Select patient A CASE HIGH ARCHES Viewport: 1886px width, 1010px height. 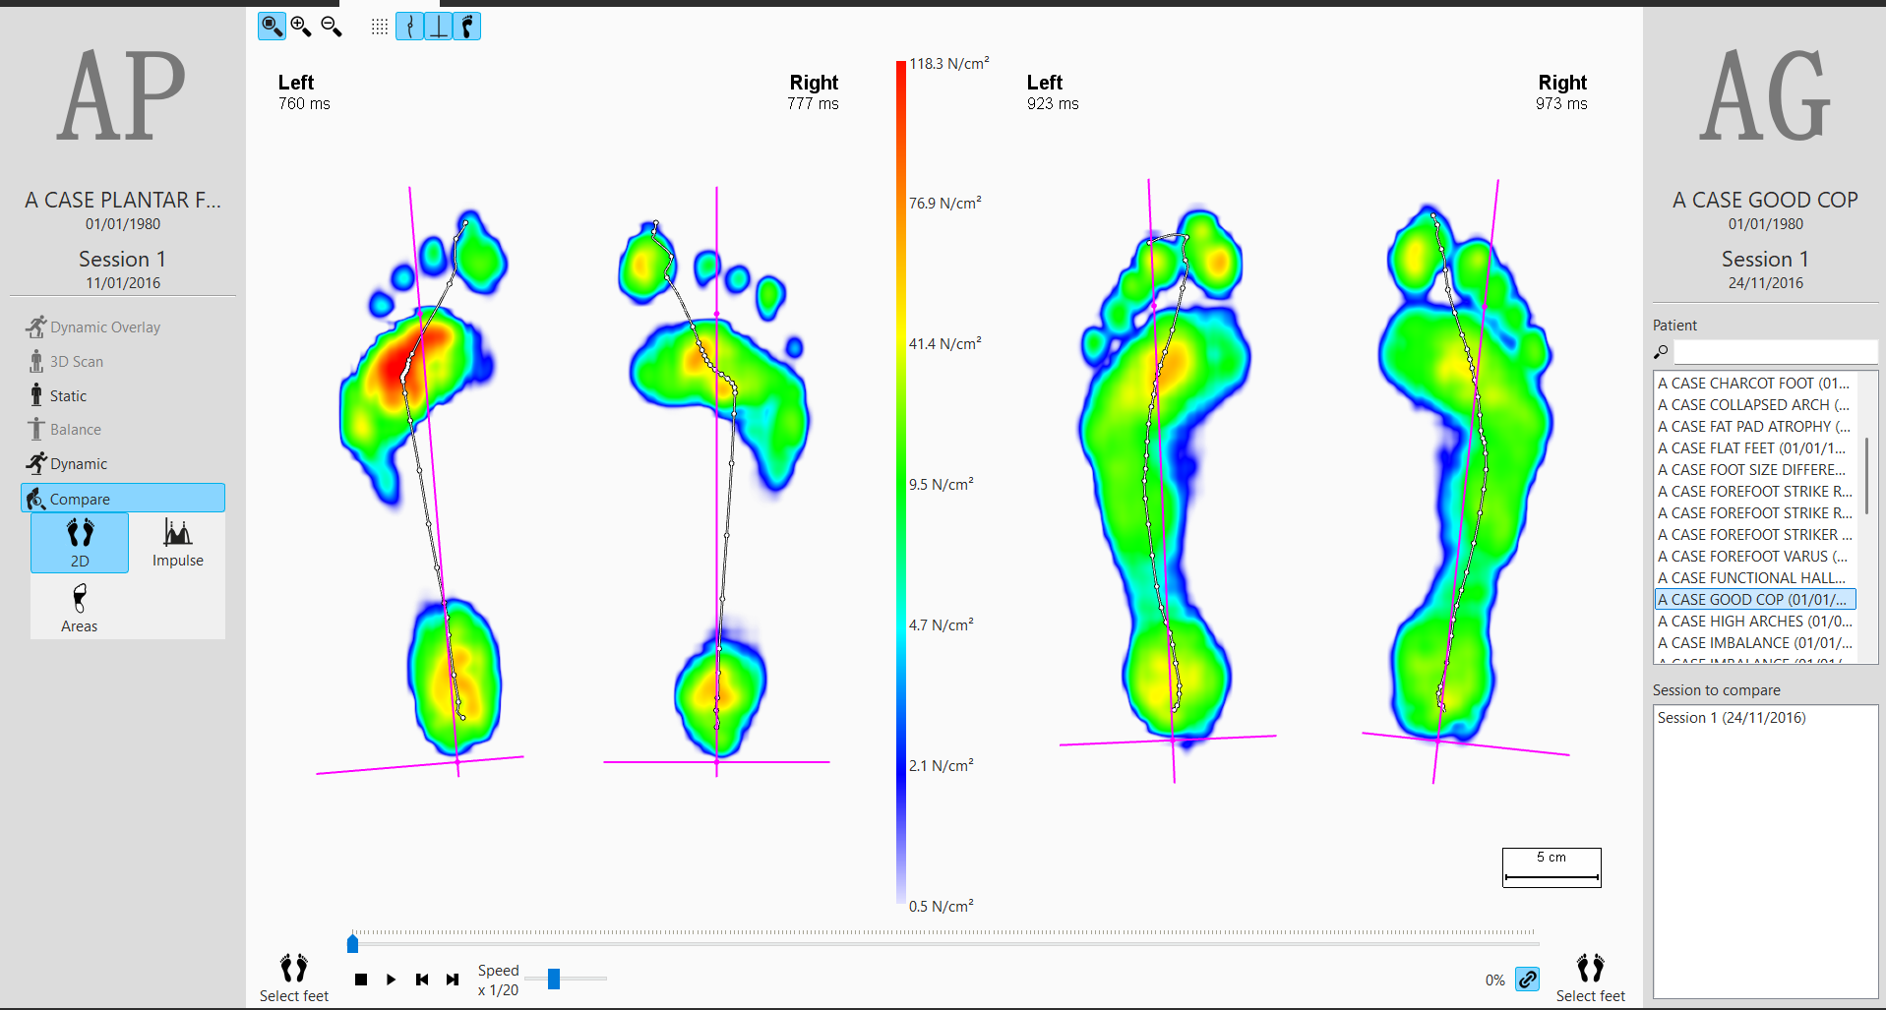pos(1754,622)
